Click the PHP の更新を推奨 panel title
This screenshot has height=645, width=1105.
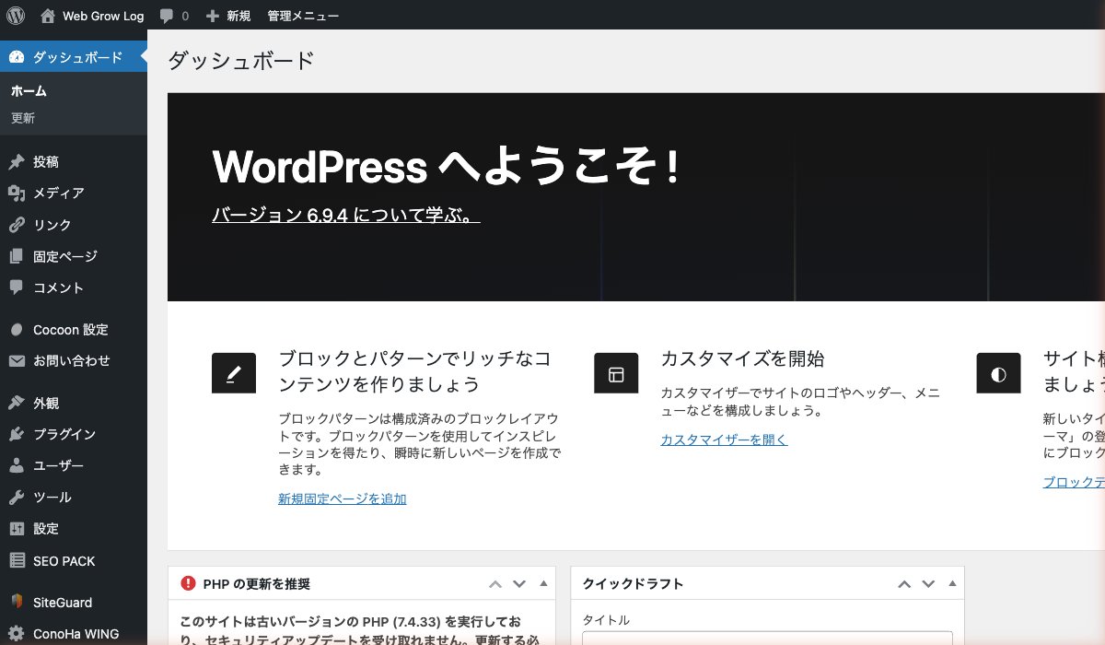point(257,583)
